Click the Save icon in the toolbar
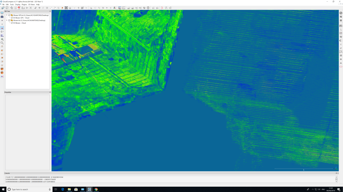Viewport: 343px width, 192px height. click(7, 7)
